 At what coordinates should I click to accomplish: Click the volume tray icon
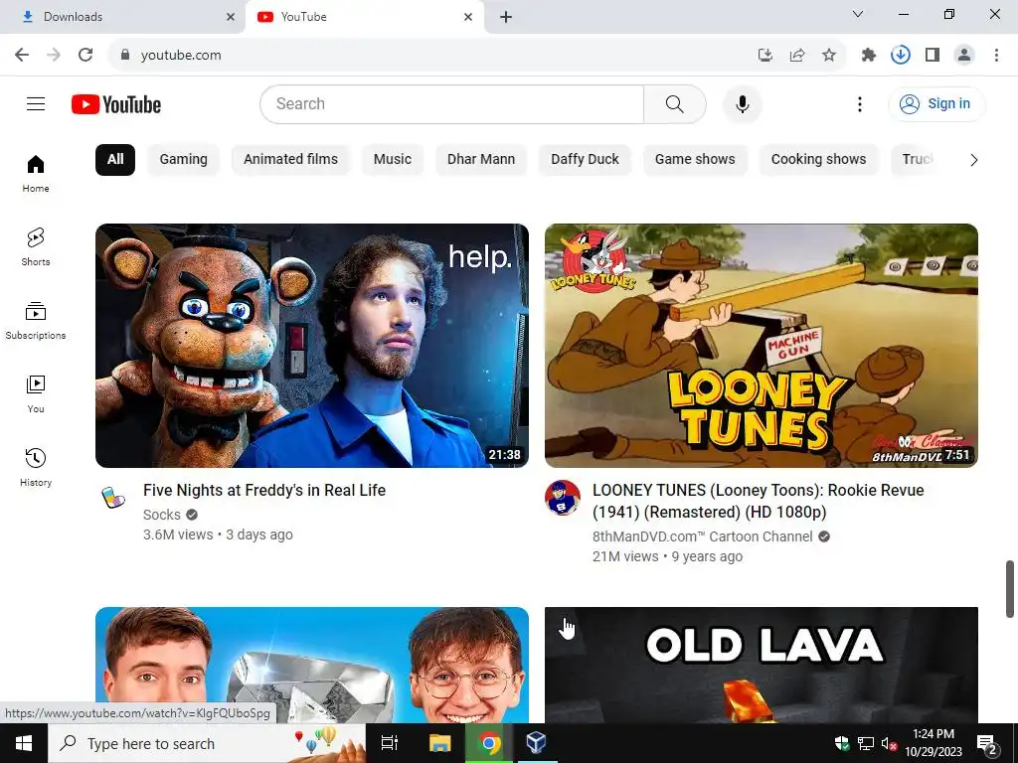(888, 744)
